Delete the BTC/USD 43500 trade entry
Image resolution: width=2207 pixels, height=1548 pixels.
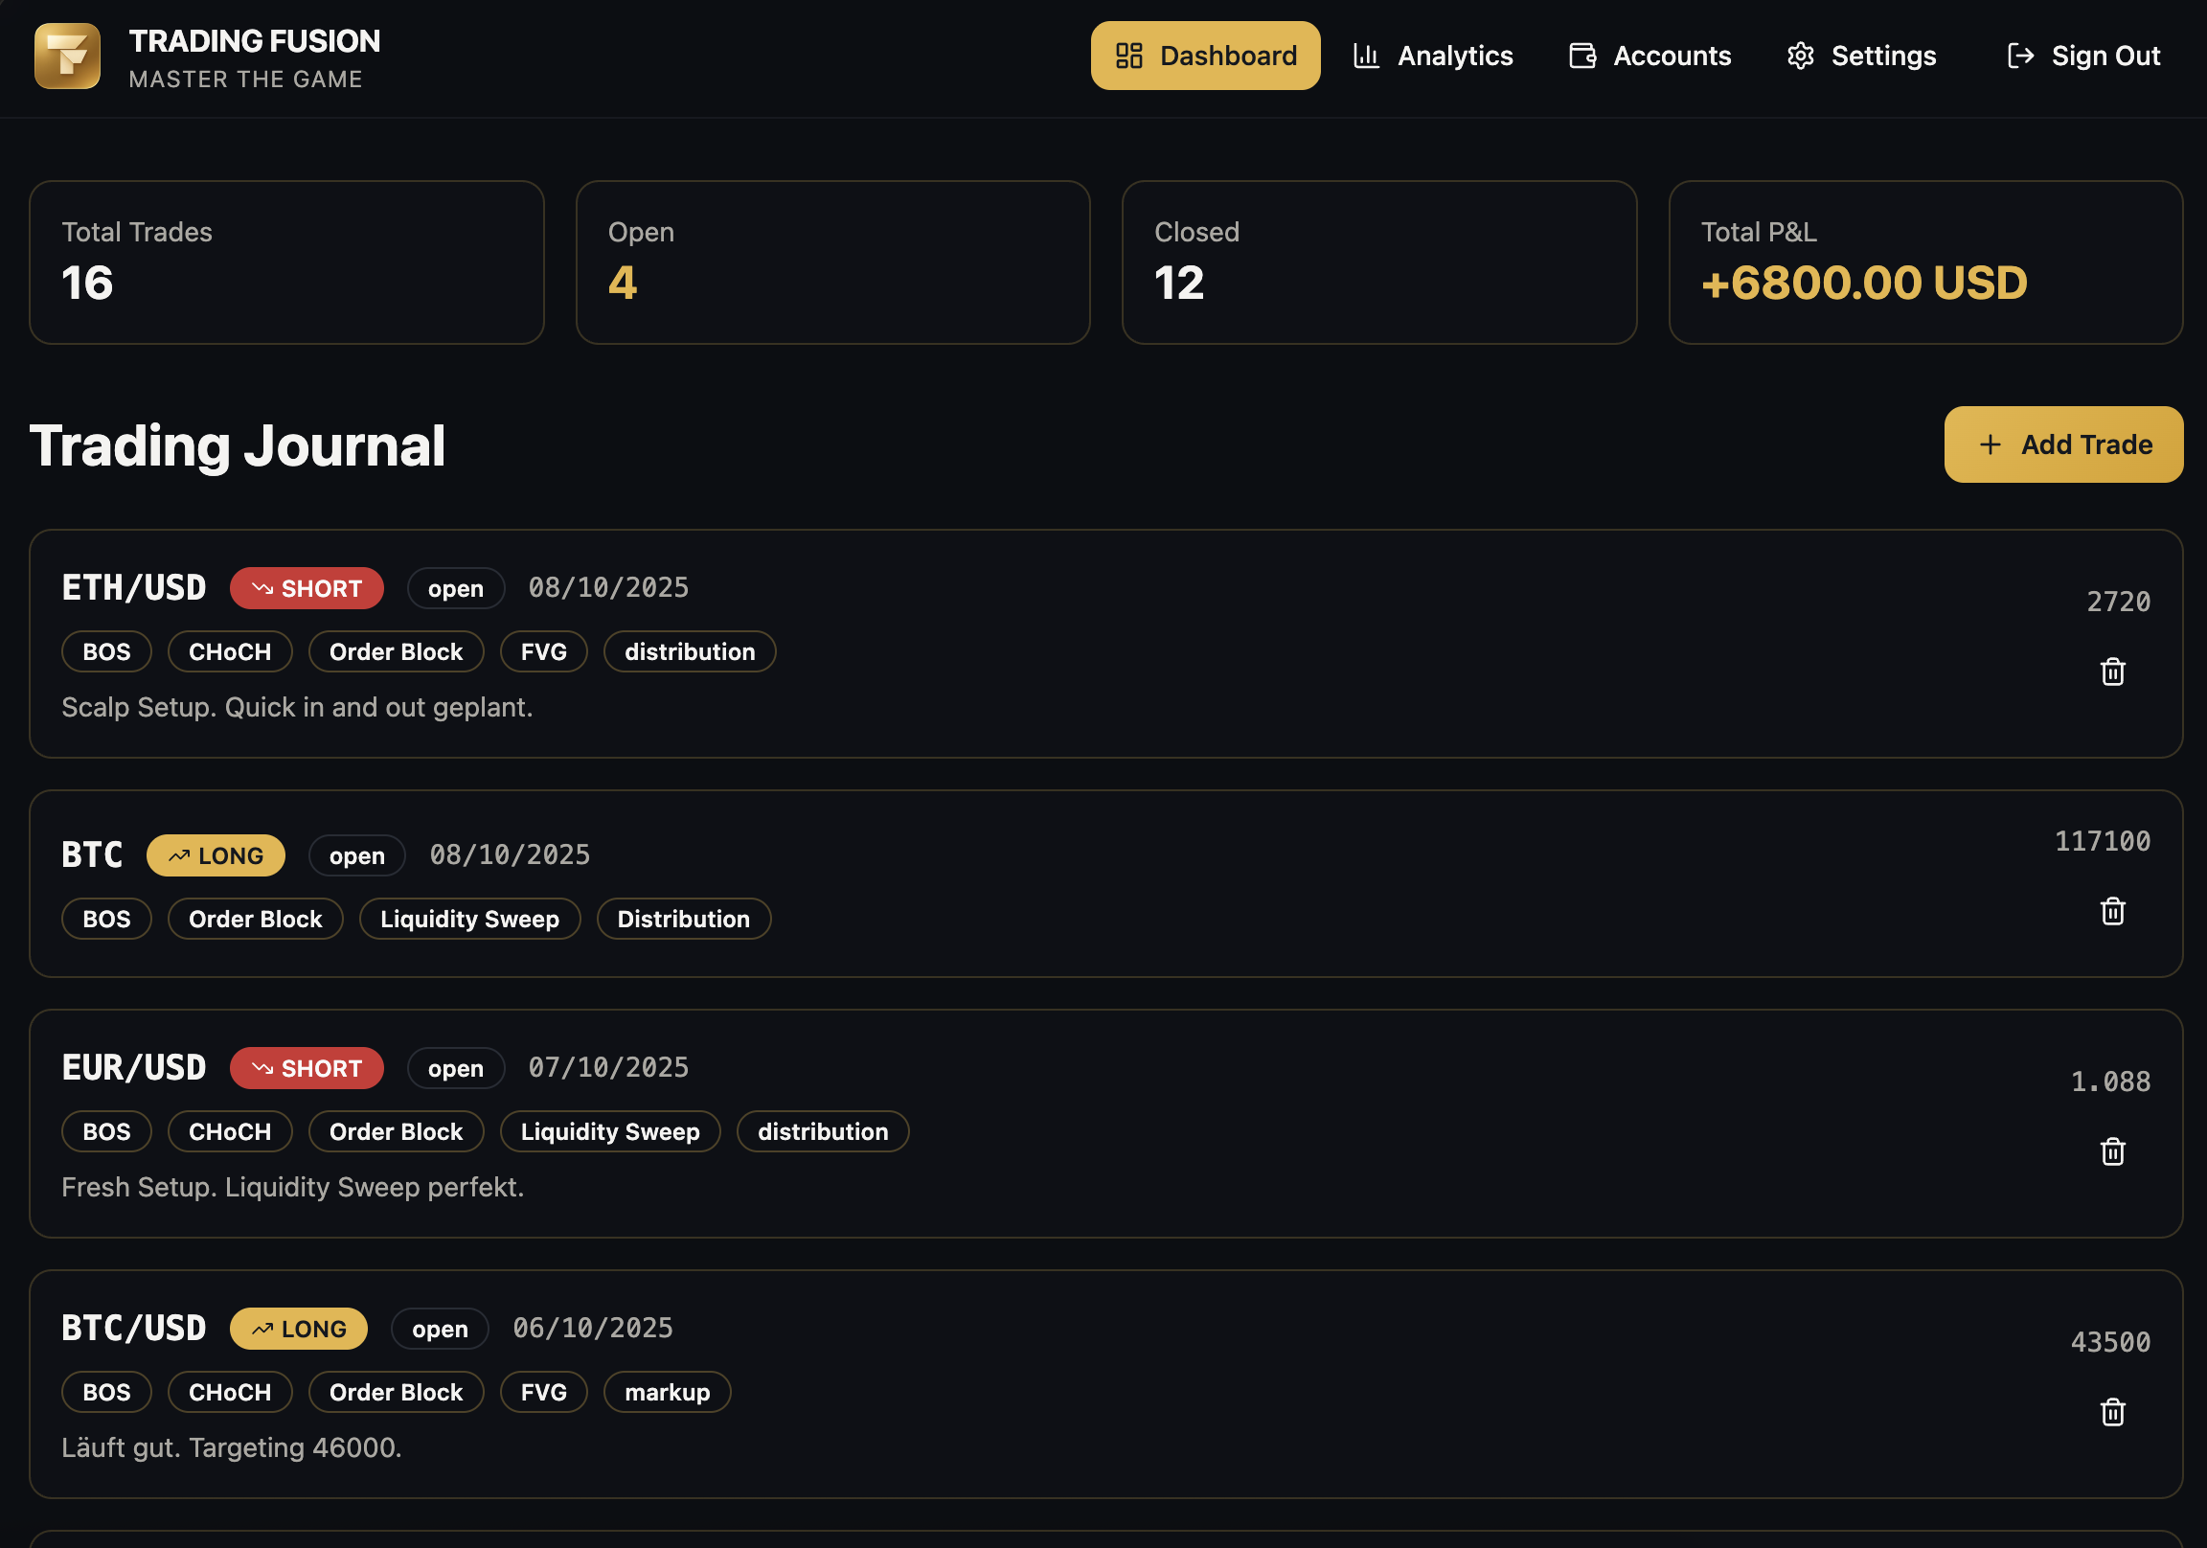2112,1411
